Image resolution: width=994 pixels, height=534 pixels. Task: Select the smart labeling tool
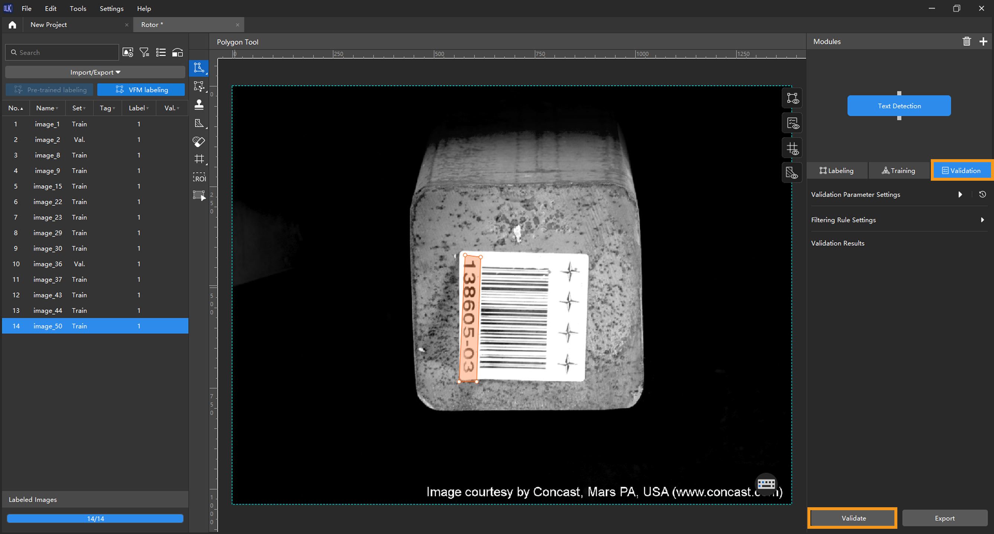[199, 86]
